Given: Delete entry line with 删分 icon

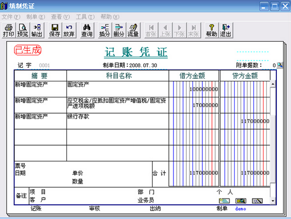Looking at the screenshot, I should click(x=119, y=31).
